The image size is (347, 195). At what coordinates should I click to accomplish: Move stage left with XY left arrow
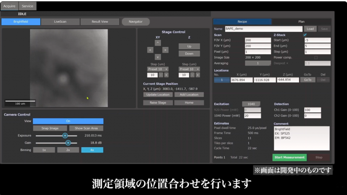pos(150,50)
